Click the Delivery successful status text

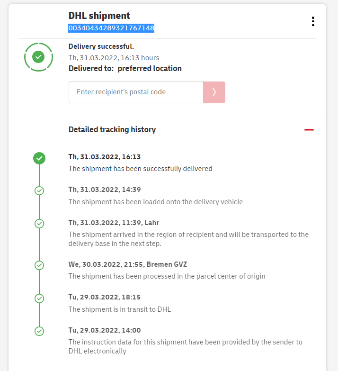[x=101, y=46]
